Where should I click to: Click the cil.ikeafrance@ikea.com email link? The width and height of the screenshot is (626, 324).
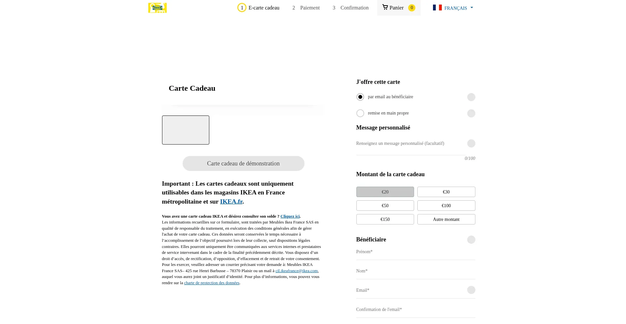click(296, 271)
